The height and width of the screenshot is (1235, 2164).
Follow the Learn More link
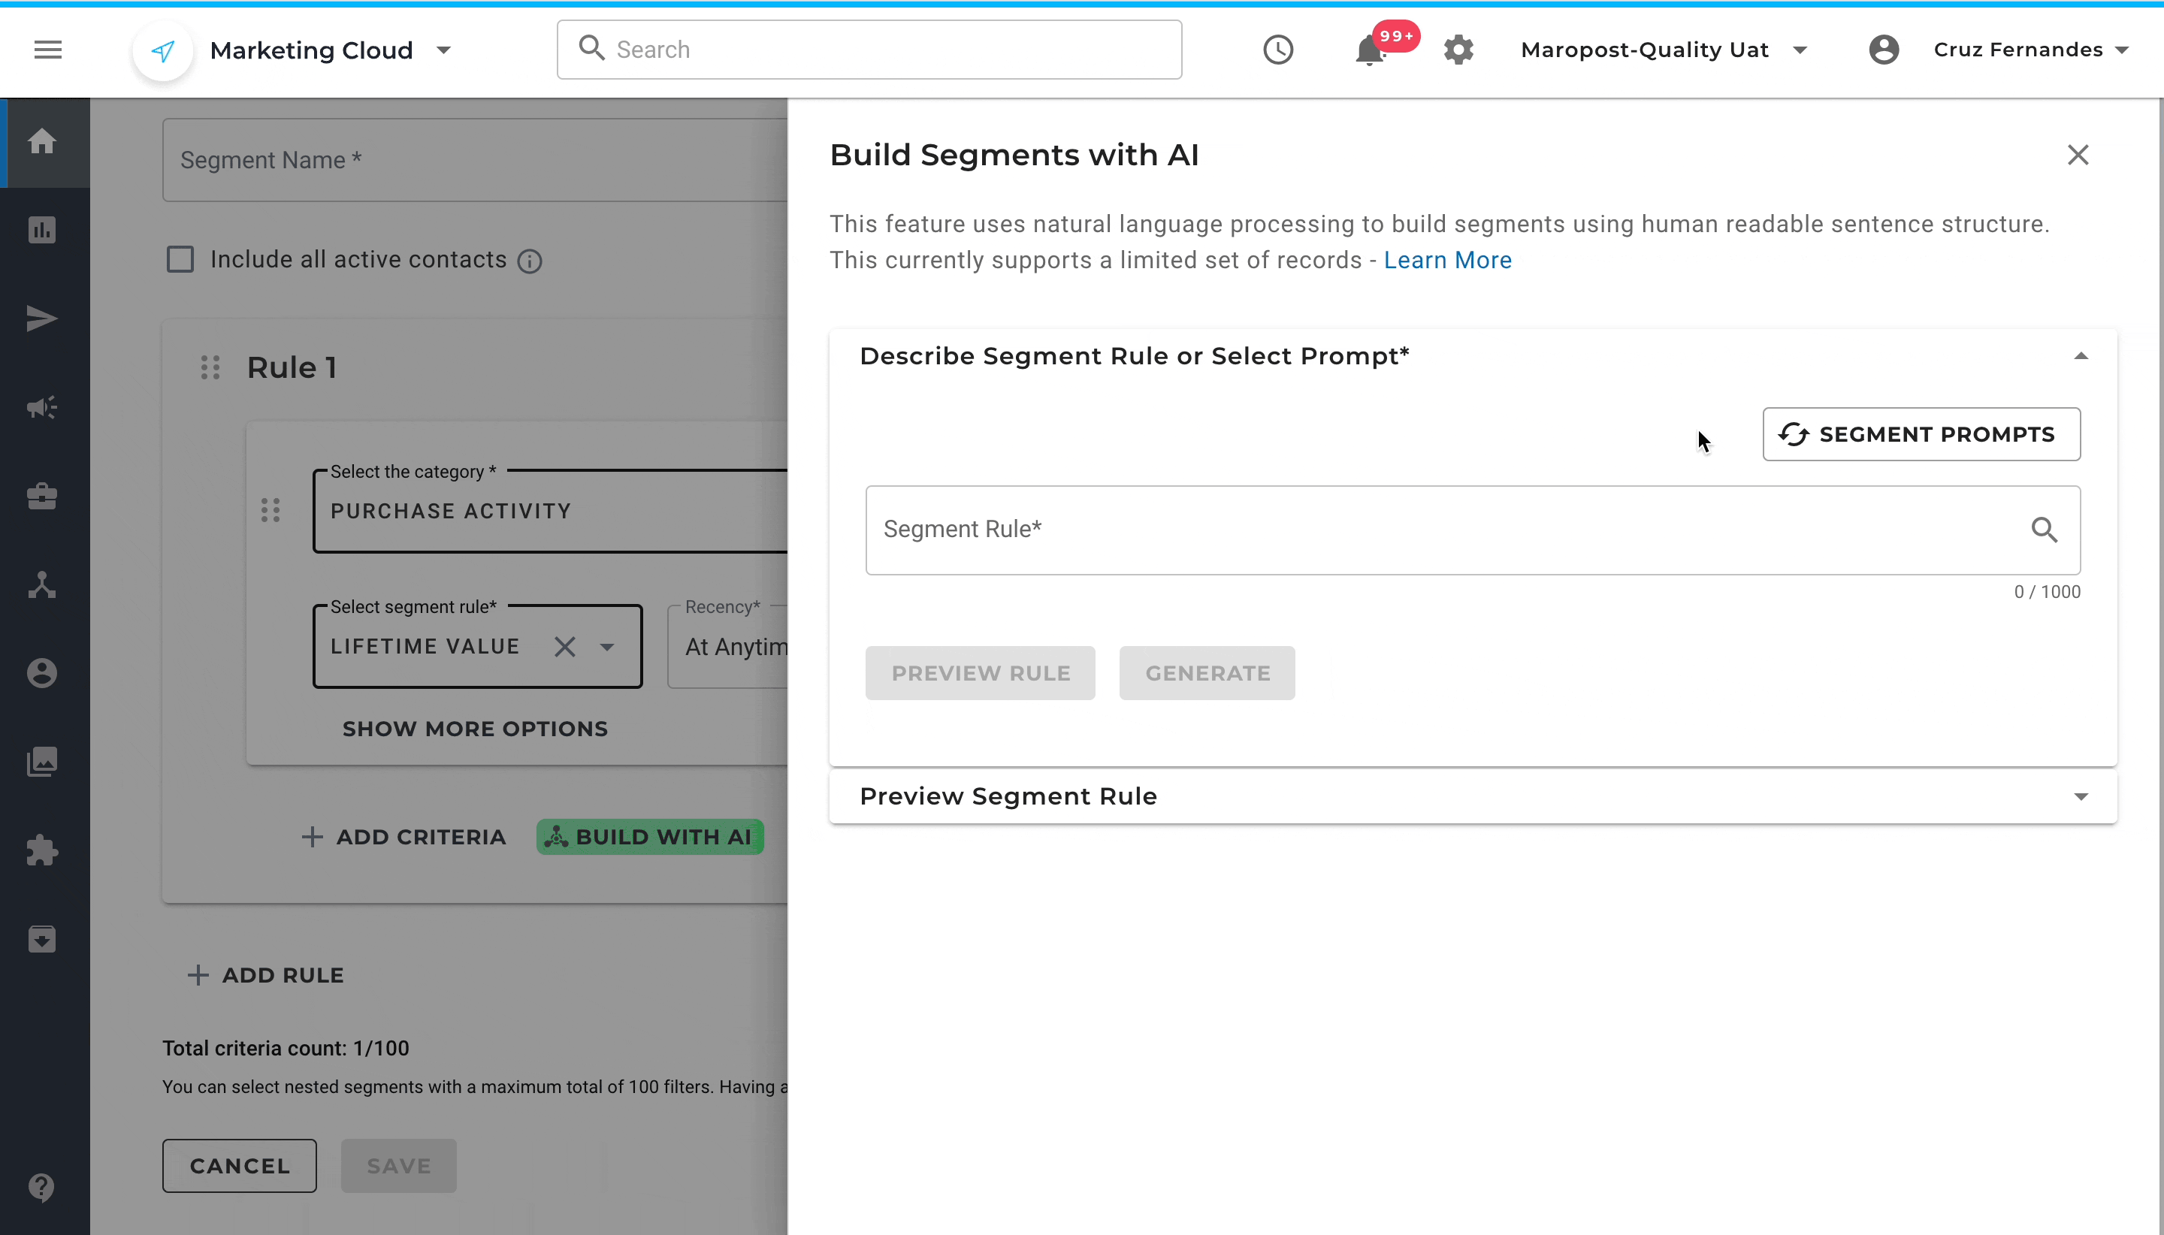coord(1447,261)
